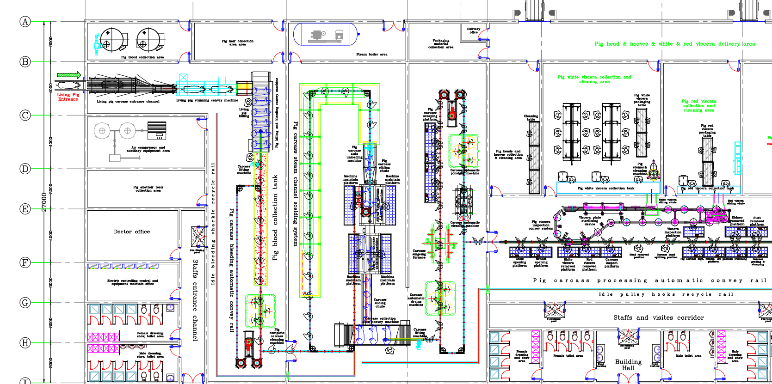Click 'Pig carcass steam channel scalding system'
The width and height of the screenshot is (772, 384).
pyautogui.click(x=296, y=183)
